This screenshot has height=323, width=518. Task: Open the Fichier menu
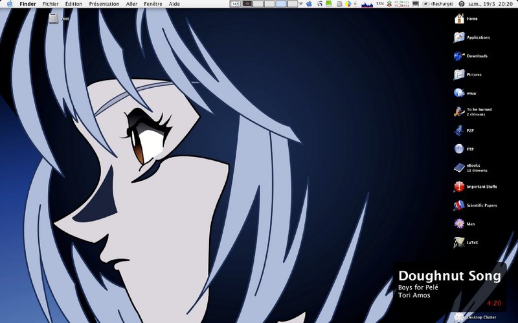(51, 4)
